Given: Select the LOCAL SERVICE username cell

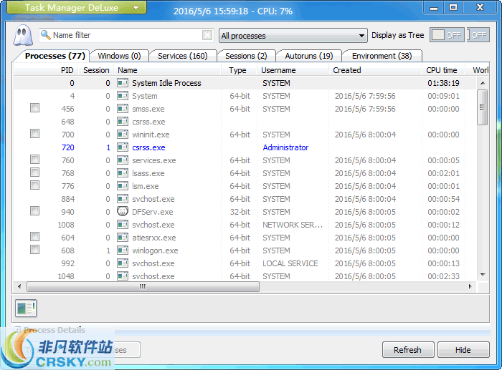Looking at the screenshot, I should [x=290, y=263].
